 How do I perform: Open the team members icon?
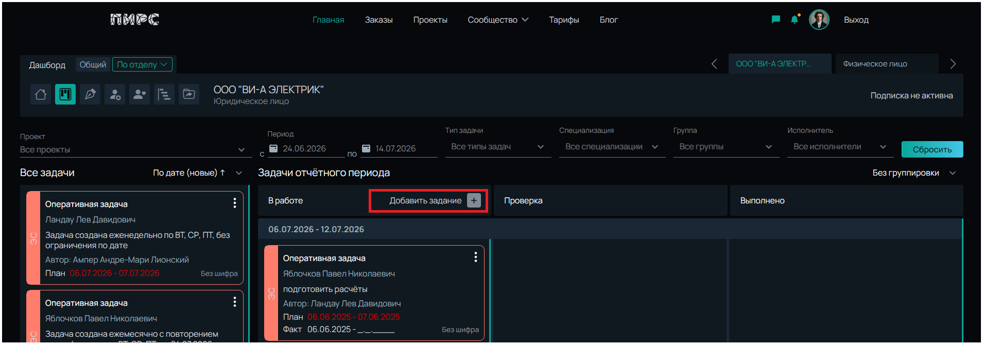point(140,94)
